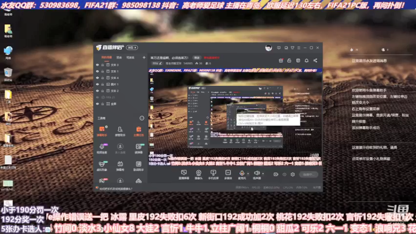Open the 歌词助手 tool
This screenshot has width=416, height=234.
138,166
